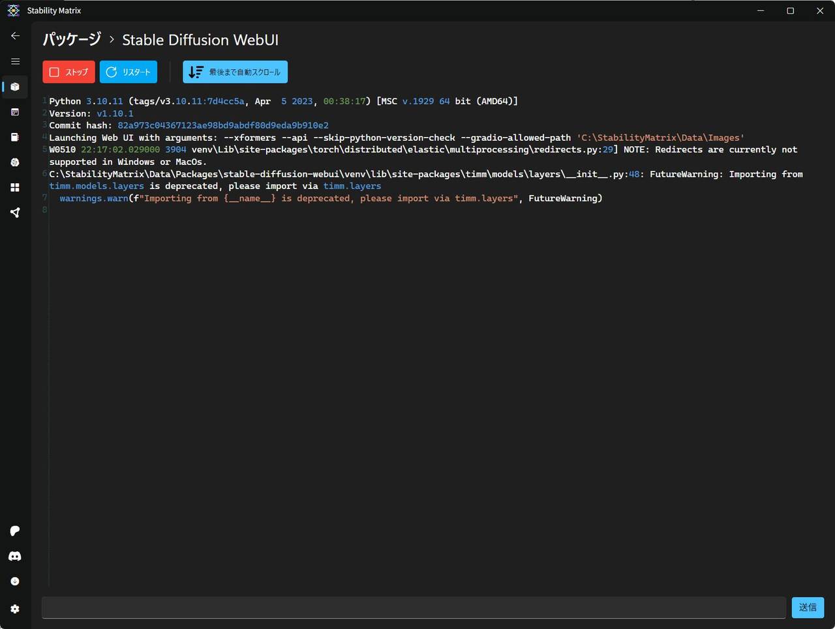
Task: Show the Downloads icon in the sidebar
Action: 15,581
